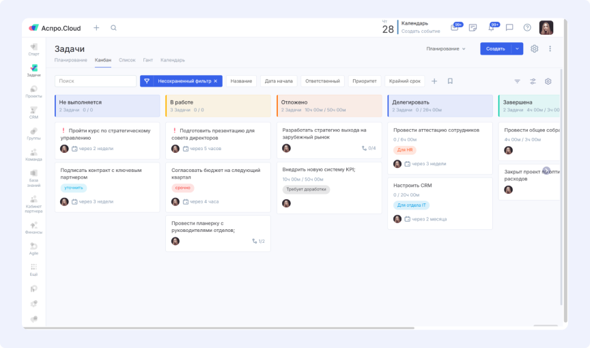Open the help question mark icon

point(527,28)
